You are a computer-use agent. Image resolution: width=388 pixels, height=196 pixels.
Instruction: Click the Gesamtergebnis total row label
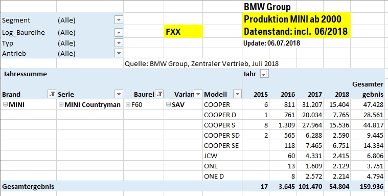click(28, 186)
